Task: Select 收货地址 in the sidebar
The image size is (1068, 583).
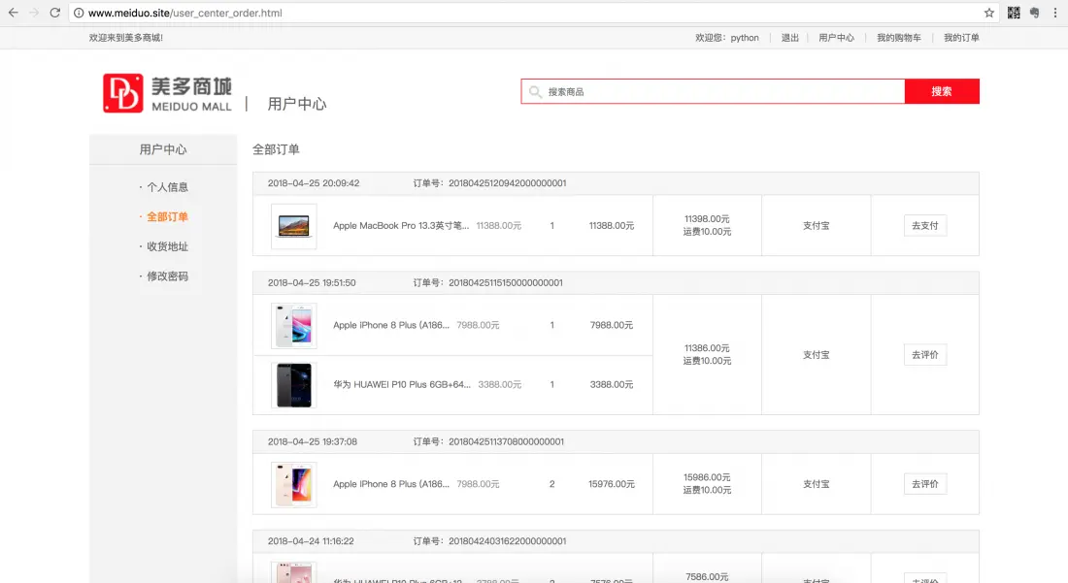Action: 168,246
